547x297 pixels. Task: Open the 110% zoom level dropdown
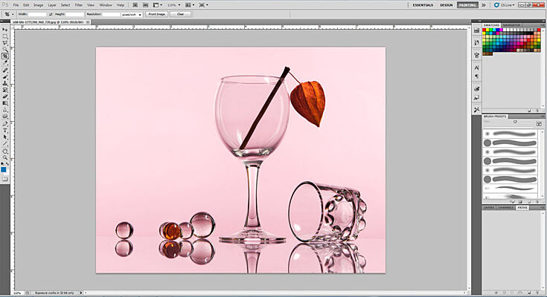point(174,5)
